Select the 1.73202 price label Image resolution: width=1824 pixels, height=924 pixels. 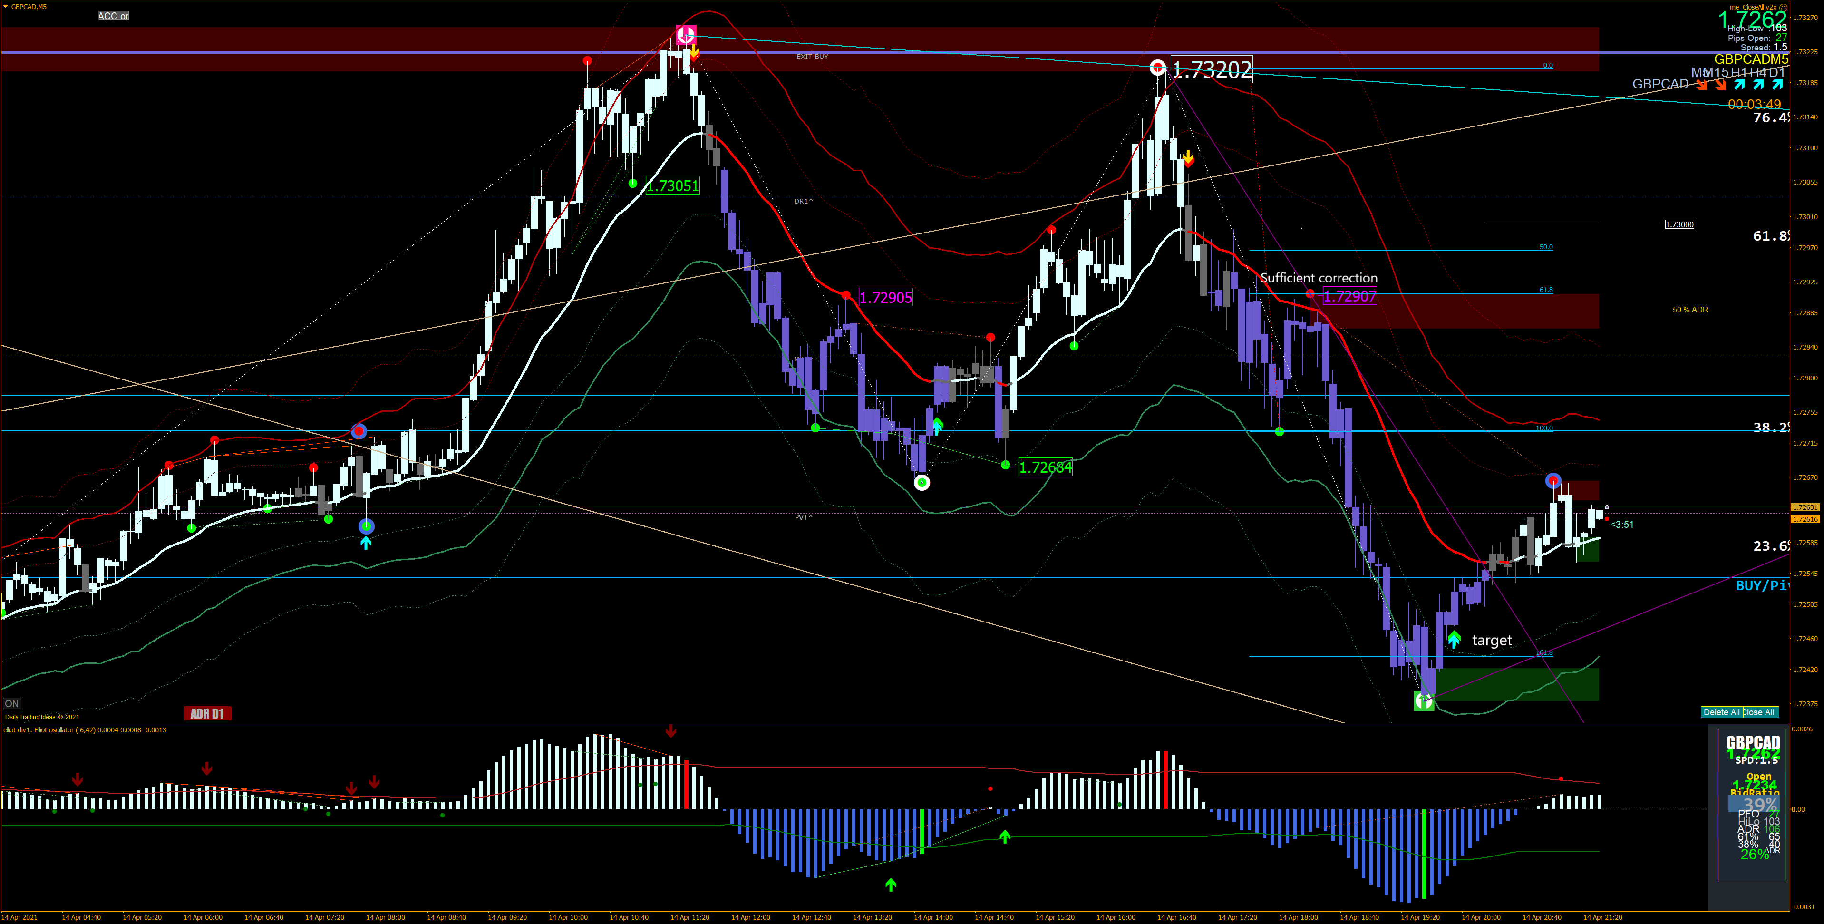[x=1212, y=69]
